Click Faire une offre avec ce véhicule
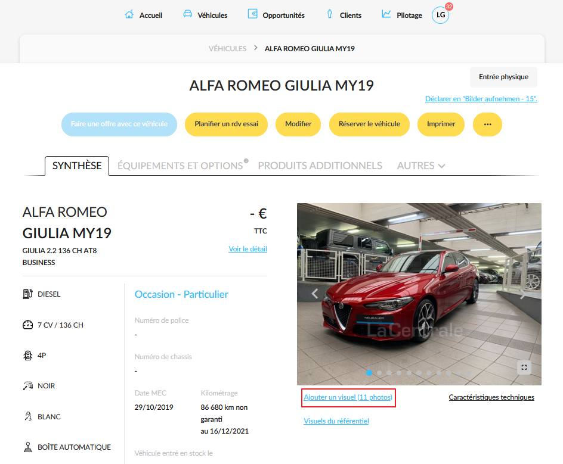The image size is (563, 464). coord(119,124)
